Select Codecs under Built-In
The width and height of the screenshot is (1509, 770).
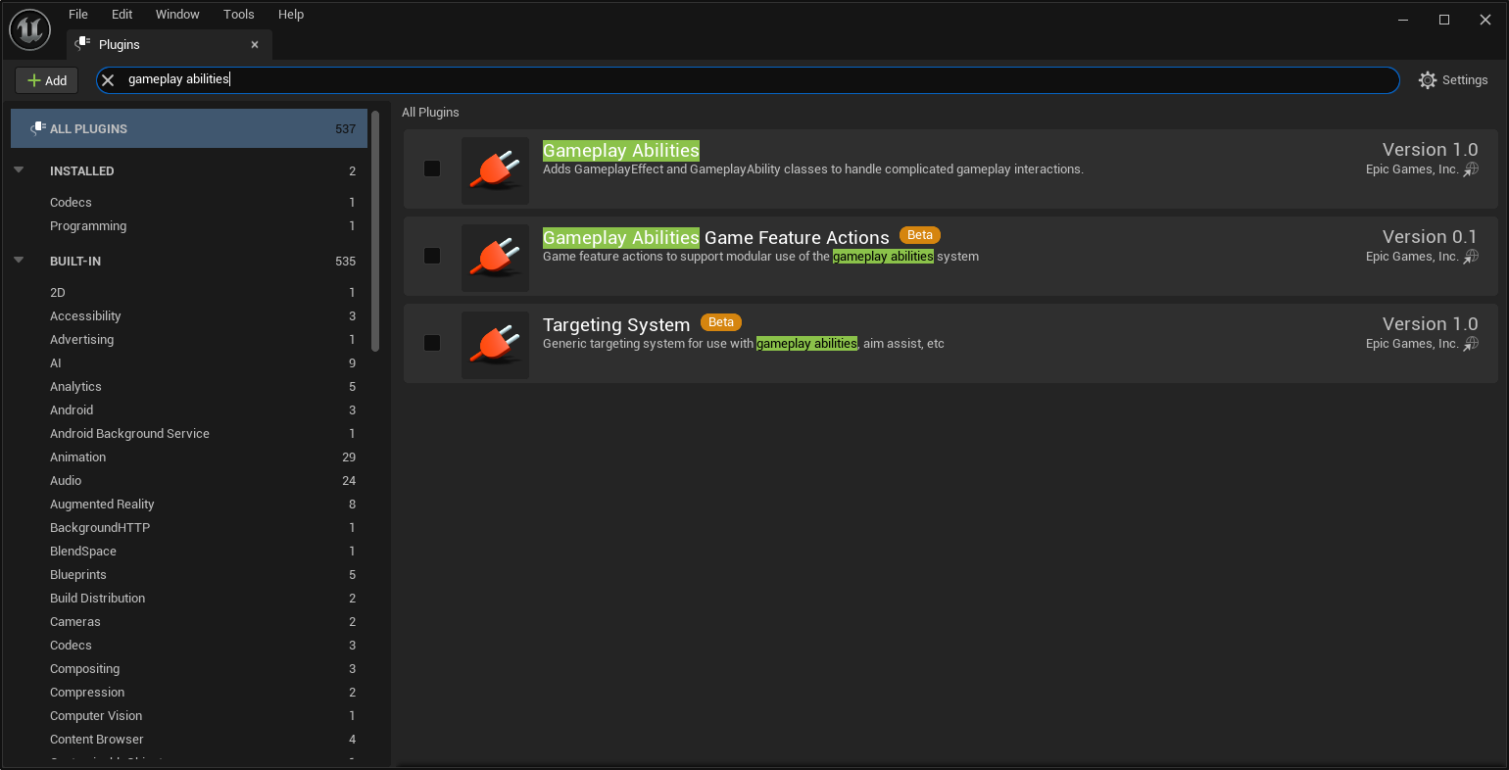[x=189, y=645]
